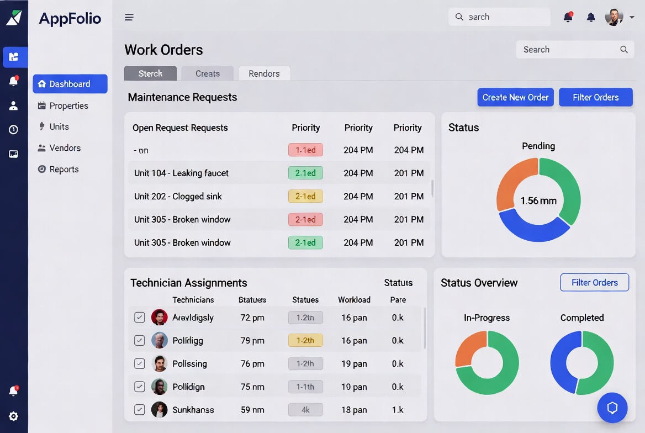Screen dimensions: 645x433
Task: Open the Dashboard menu item
Action: pyautogui.click(x=70, y=84)
